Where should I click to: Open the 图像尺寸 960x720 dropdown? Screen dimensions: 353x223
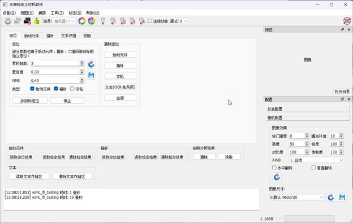click(x=296, y=197)
